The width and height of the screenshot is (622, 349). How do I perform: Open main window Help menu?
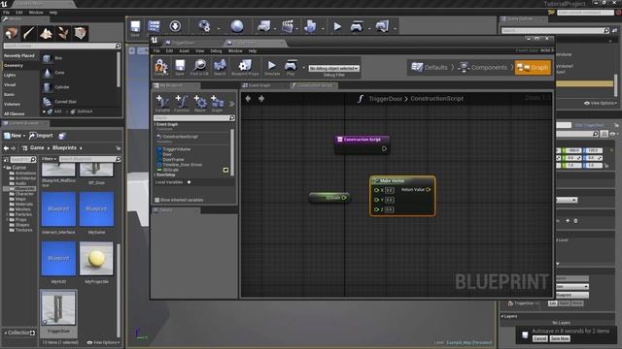53,13
